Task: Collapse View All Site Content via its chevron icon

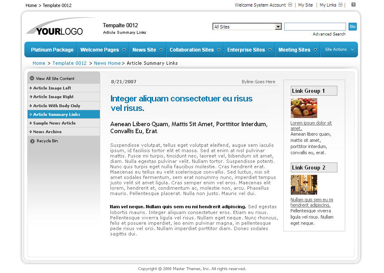Action: tap(32, 78)
